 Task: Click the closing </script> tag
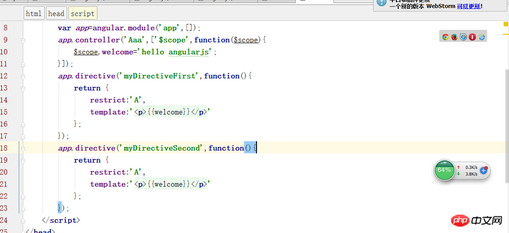click(x=61, y=220)
